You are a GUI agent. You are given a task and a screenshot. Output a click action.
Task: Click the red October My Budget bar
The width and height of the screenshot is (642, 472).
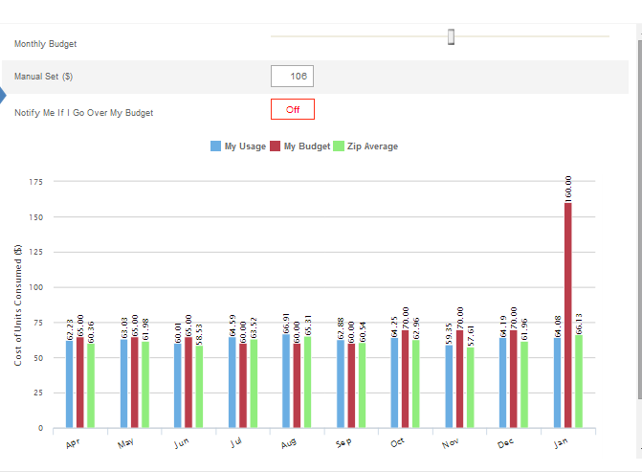pyautogui.click(x=405, y=379)
